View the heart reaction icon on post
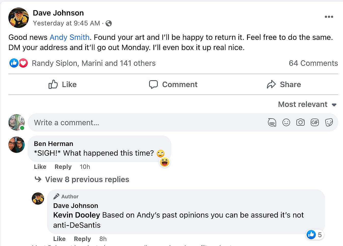The width and height of the screenshot is (343, 246). [x=23, y=63]
